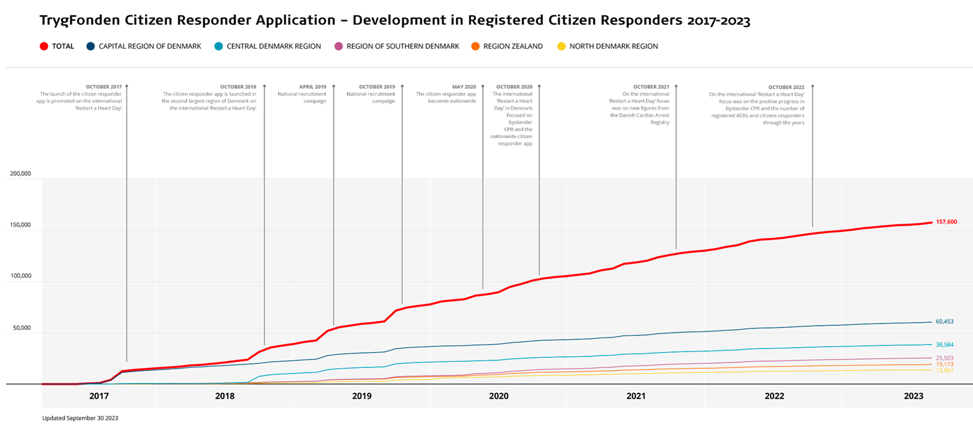Select the REGION OF SOUTHERN DENMARK legend label
This screenshot has width=973, height=427.
tap(403, 47)
